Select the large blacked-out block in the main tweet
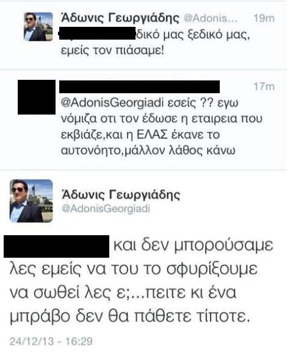The height and width of the screenshot is (354, 293). point(56,246)
